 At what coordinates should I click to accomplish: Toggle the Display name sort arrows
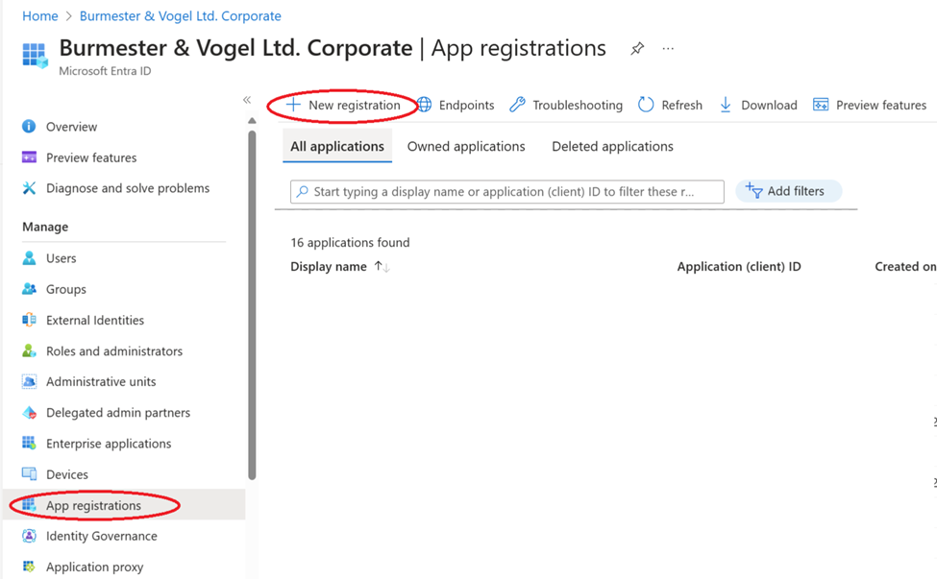382,267
